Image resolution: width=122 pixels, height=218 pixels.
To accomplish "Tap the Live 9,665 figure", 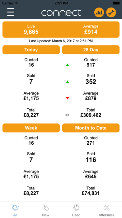I will tap(31, 32).
